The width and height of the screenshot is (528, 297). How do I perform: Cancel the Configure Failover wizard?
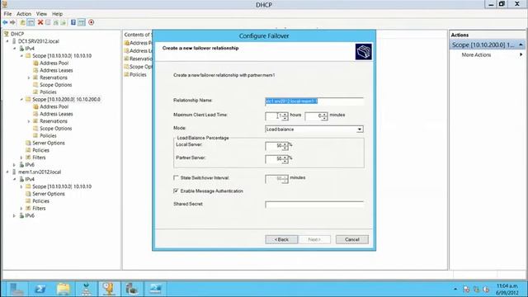[352, 239]
